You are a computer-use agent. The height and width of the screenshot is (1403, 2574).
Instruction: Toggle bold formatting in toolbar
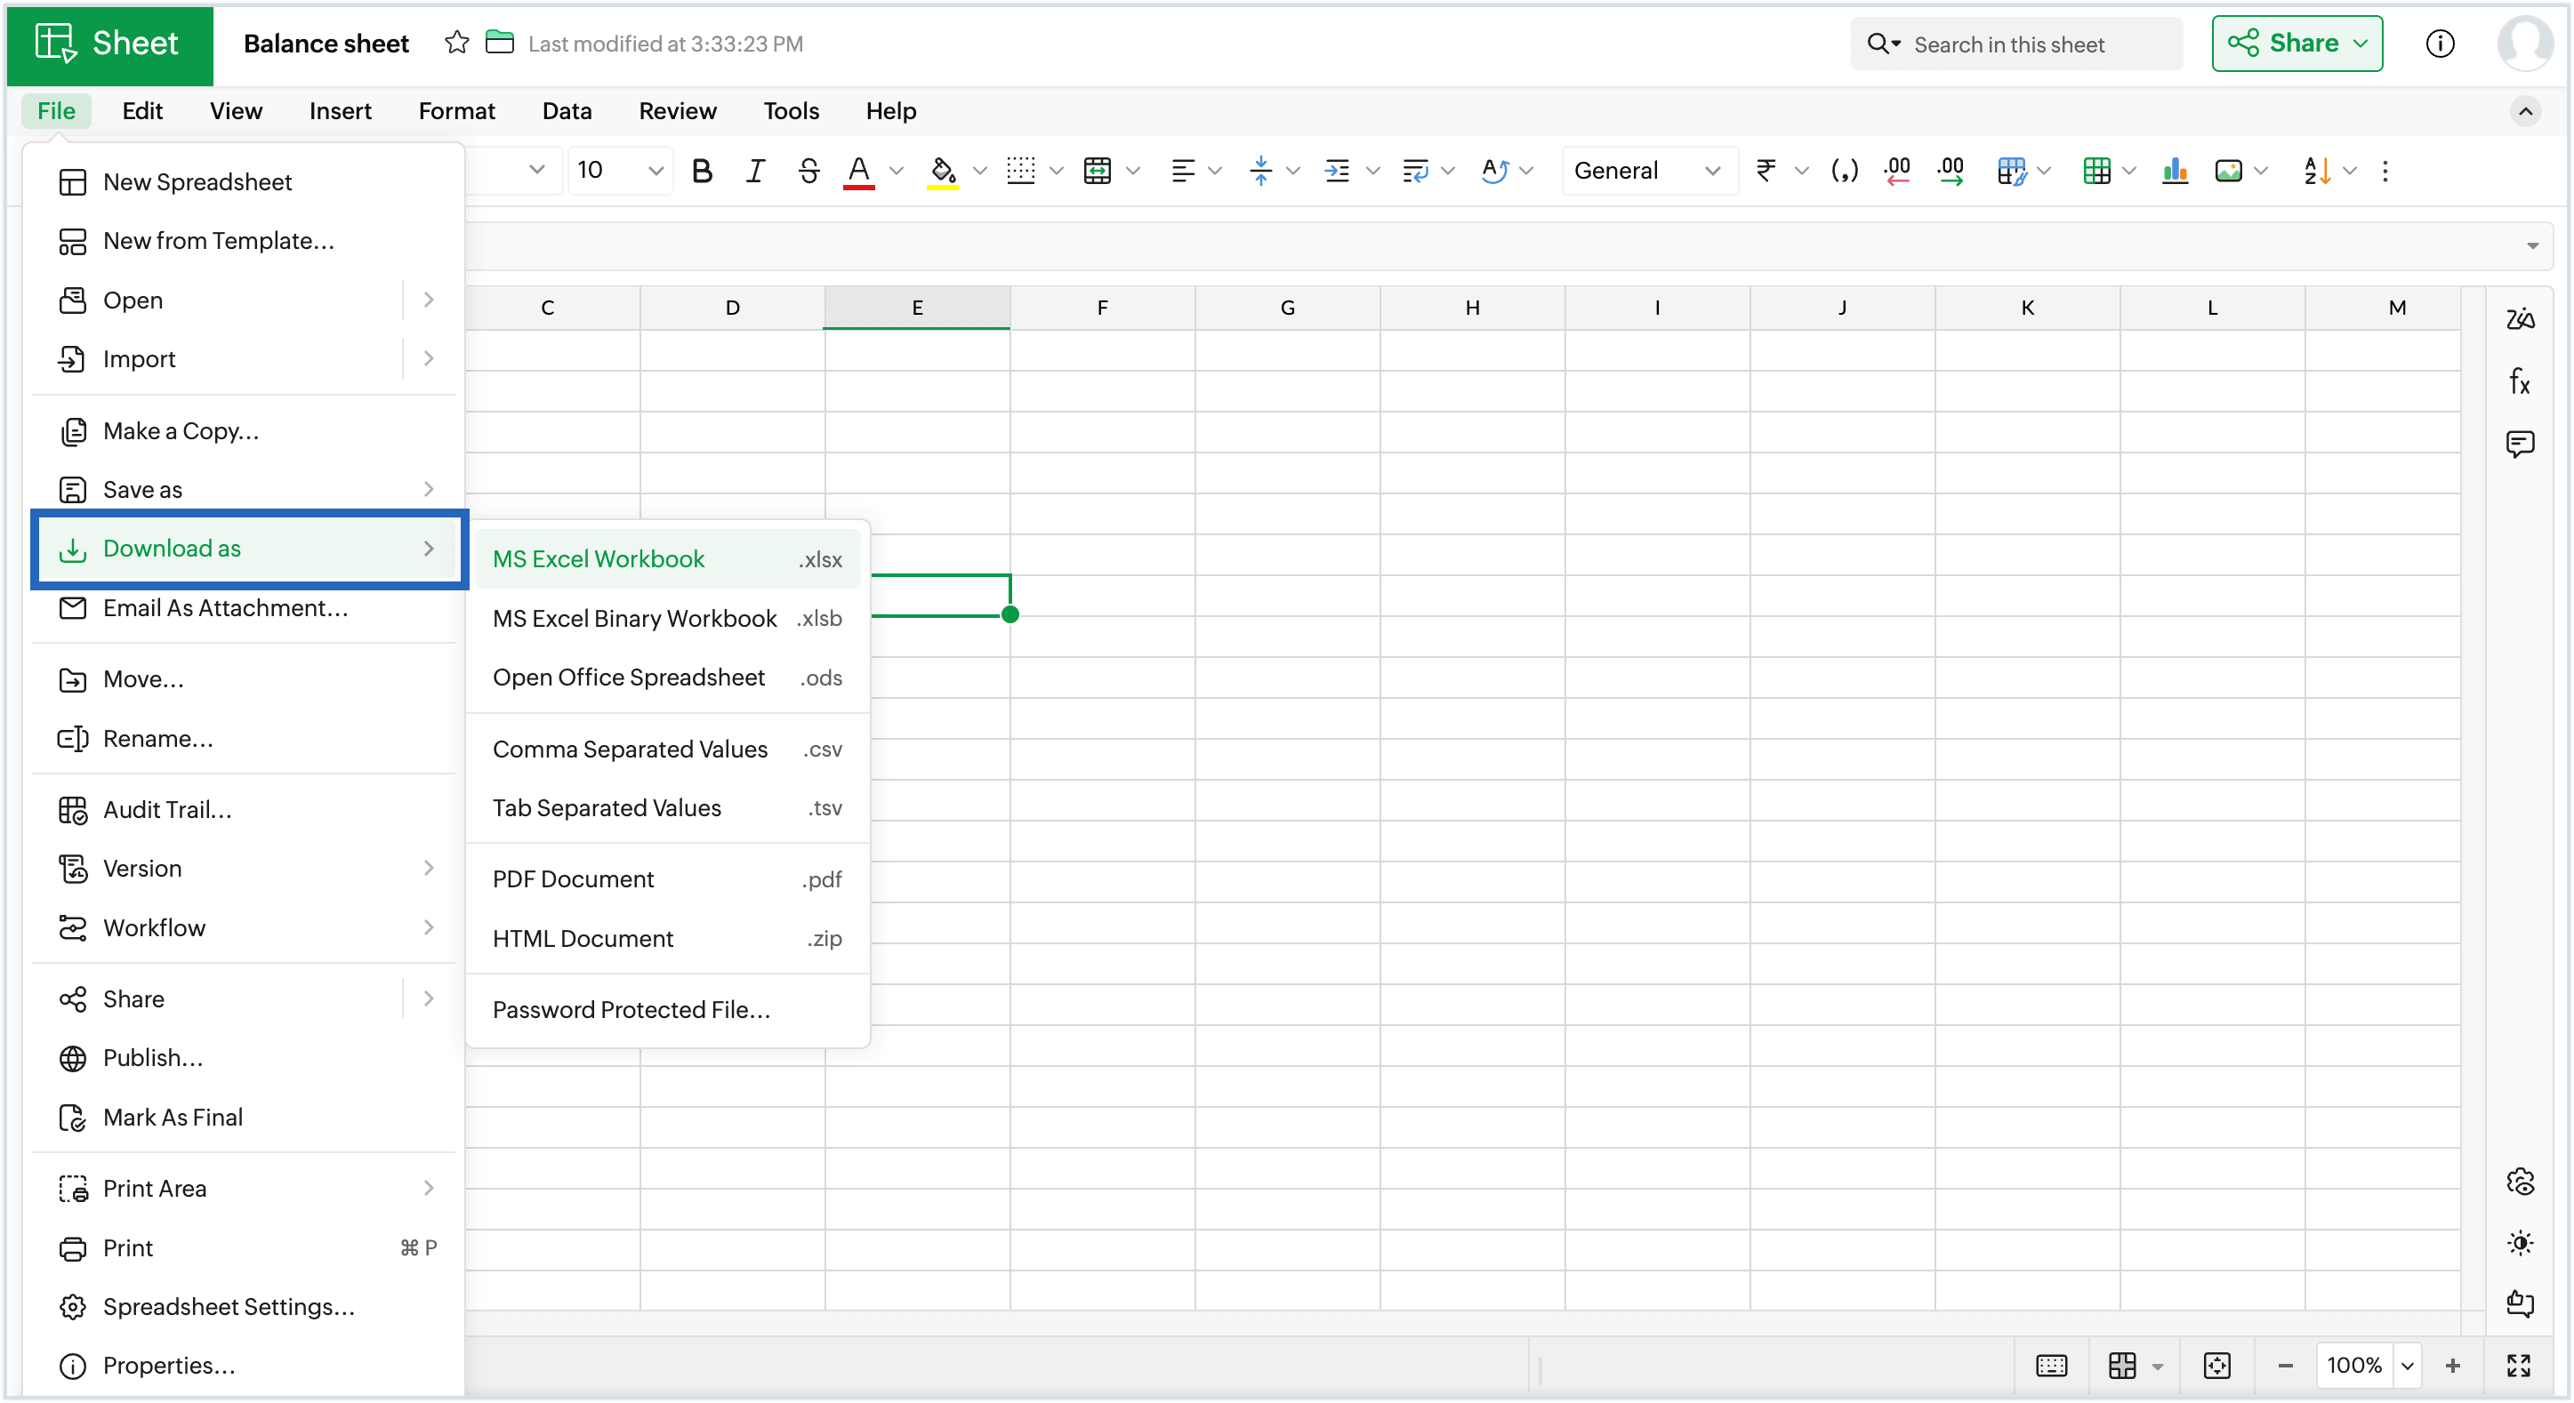click(702, 171)
